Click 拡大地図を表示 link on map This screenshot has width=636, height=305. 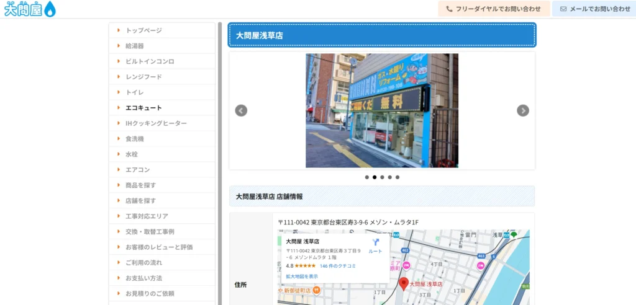point(302,276)
